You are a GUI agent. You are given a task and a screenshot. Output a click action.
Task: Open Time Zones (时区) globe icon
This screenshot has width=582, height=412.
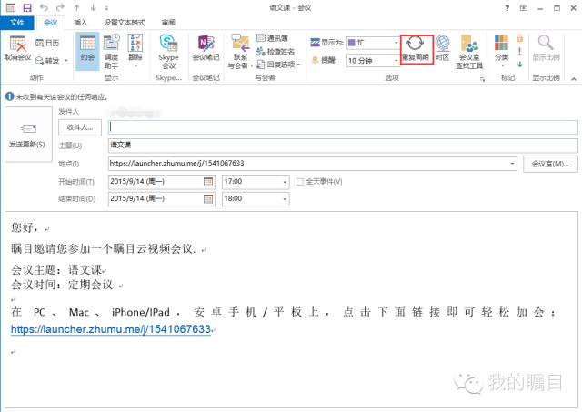pyautogui.click(x=443, y=43)
